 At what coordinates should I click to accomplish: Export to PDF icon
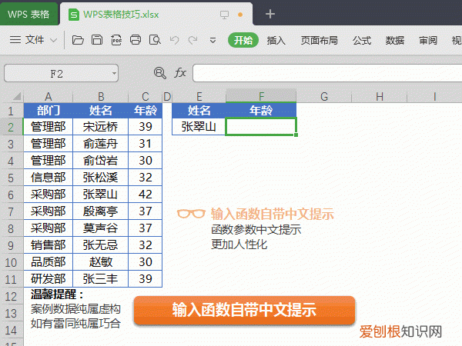click(116, 40)
